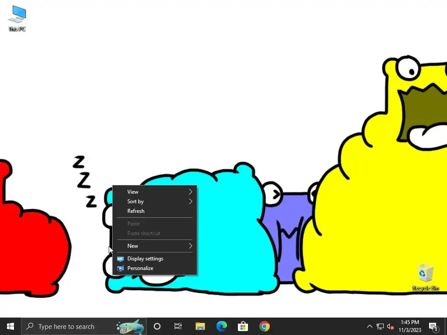Launch Google Chrome from taskbar

pos(264,326)
